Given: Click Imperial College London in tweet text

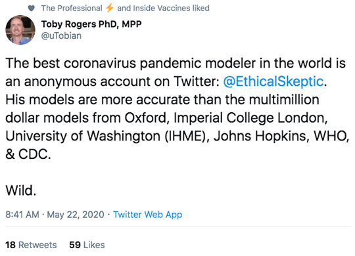Looking at the screenshot, I should (250, 117).
